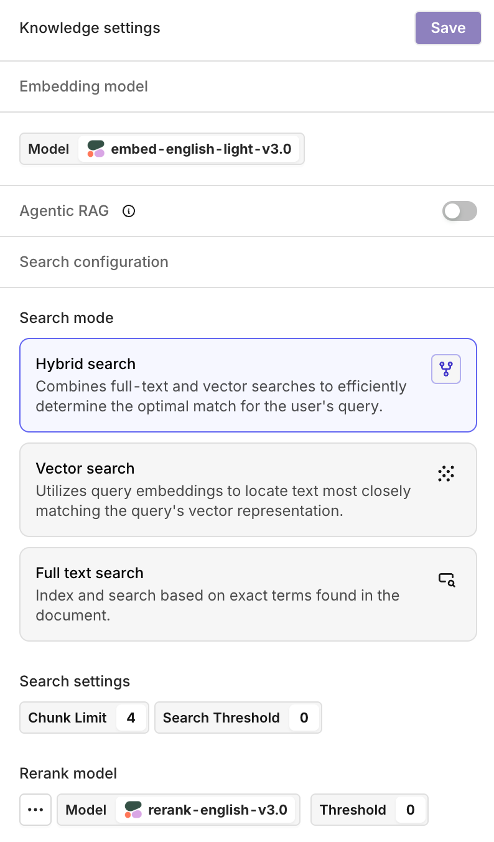Image resolution: width=494 pixels, height=842 pixels.
Task: Click the Search Threshold value field
Action: pyautogui.click(x=304, y=718)
